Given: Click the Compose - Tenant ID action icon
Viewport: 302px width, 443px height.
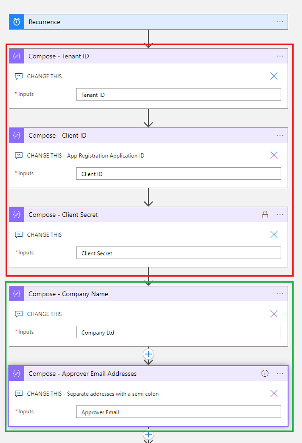Looking at the screenshot, I should (x=17, y=56).
